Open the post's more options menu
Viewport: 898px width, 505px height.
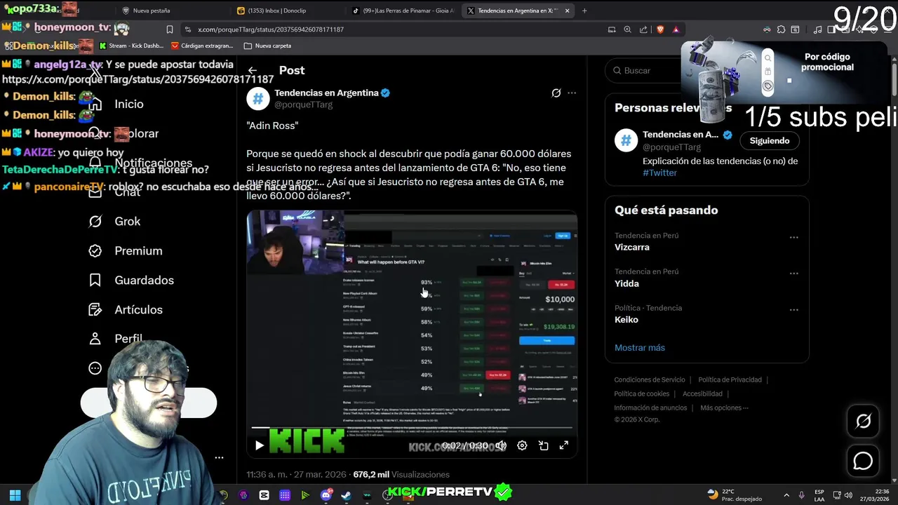572,93
